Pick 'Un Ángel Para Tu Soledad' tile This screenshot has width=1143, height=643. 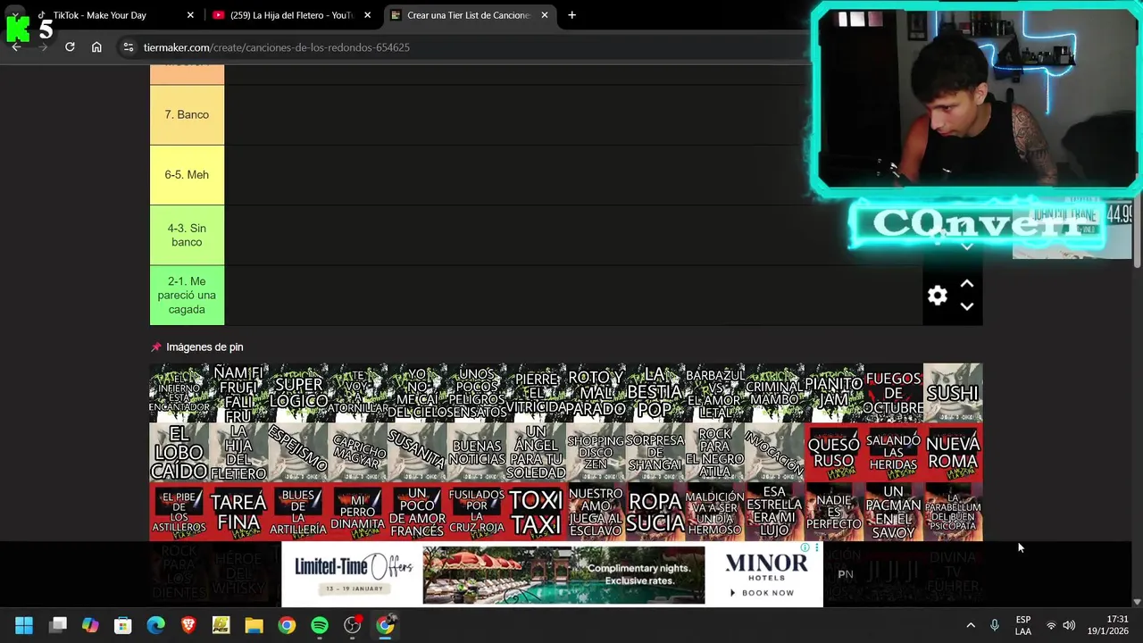[x=536, y=453]
